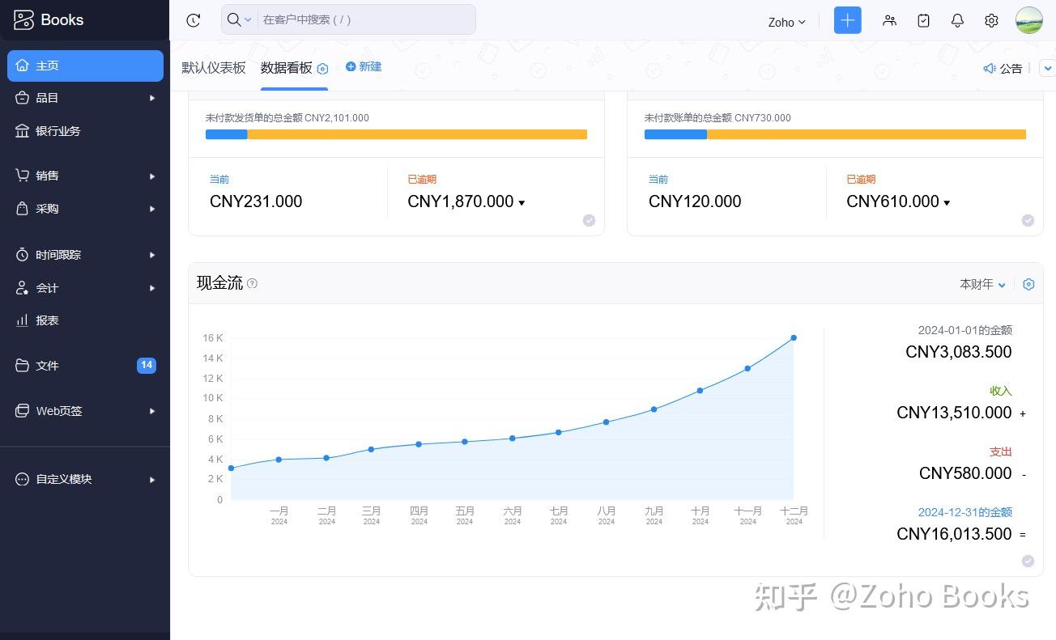Open notifications via the bell icon
Viewport: 1056px width, 640px height.
click(956, 20)
